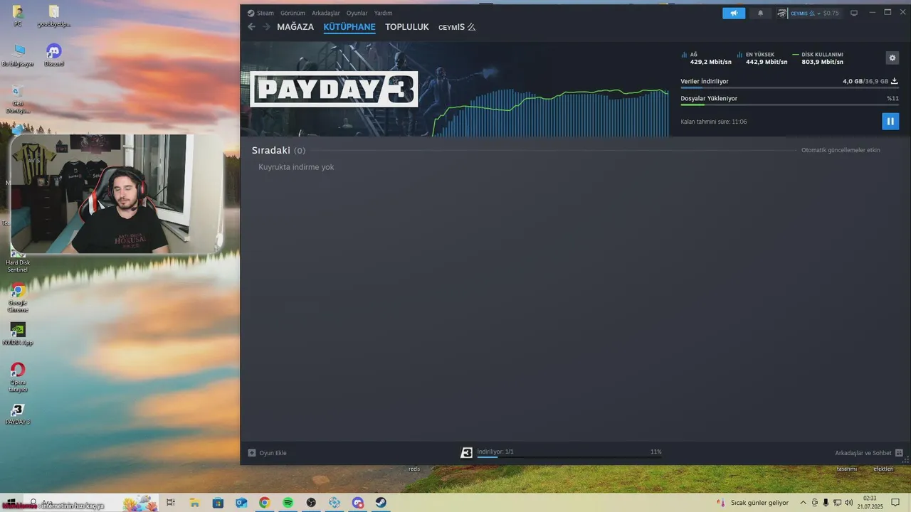The width and height of the screenshot is (911, 512).
Task: Open Chrome from the taskbar
Action: pos(264,503)
